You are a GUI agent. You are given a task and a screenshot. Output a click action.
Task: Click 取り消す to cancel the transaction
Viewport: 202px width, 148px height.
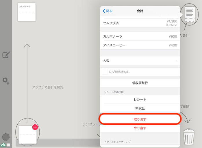(x=140, y=119)
